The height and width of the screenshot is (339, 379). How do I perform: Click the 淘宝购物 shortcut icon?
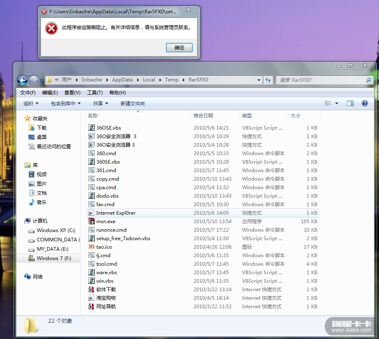(91, 298)
